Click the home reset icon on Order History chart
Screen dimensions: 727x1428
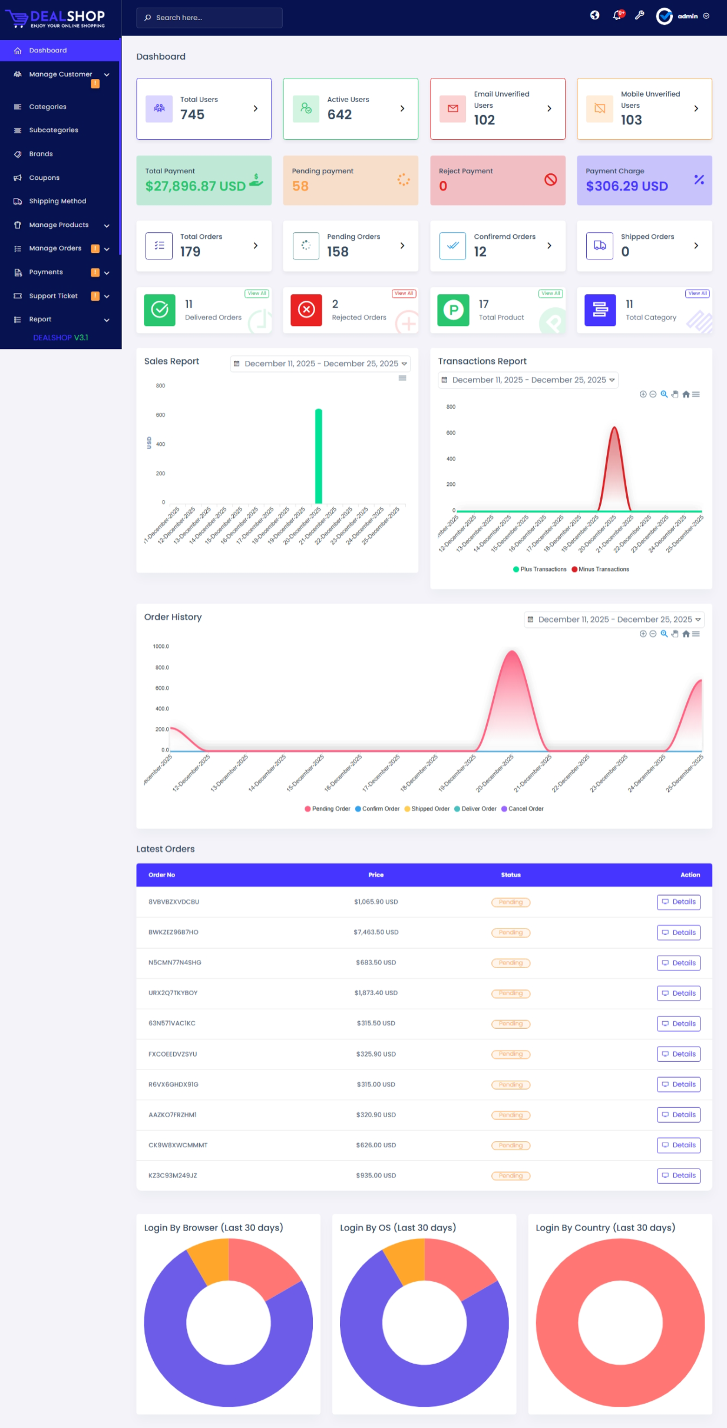coord(686,634)
